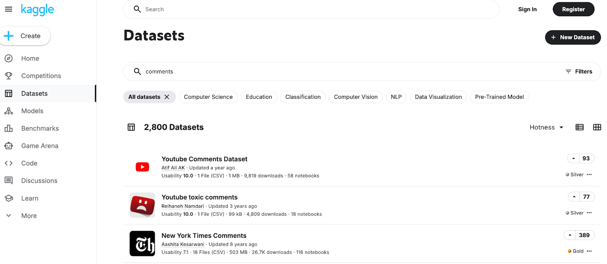Open Code in the sidebar
This screenshot has height=264, width=607.
click(29, 163)
